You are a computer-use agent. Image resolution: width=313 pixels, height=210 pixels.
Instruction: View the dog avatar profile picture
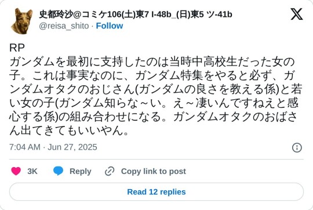tap(22, 21)
